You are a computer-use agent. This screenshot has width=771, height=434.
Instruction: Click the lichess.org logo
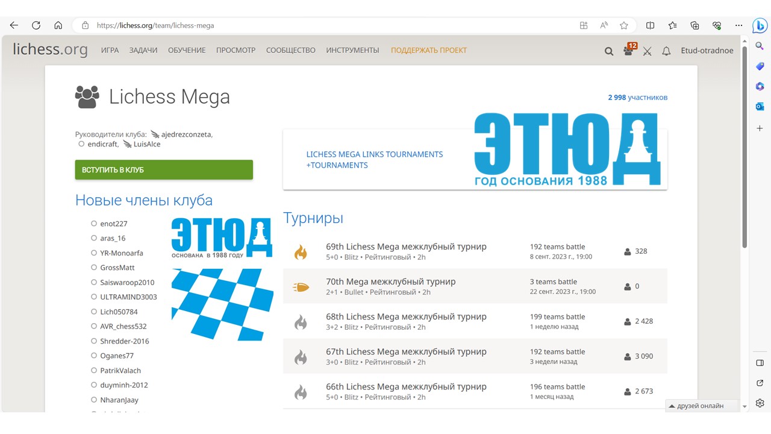click(50, 49)
